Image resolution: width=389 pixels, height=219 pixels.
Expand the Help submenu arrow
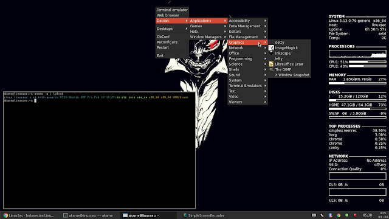point(225,32)
